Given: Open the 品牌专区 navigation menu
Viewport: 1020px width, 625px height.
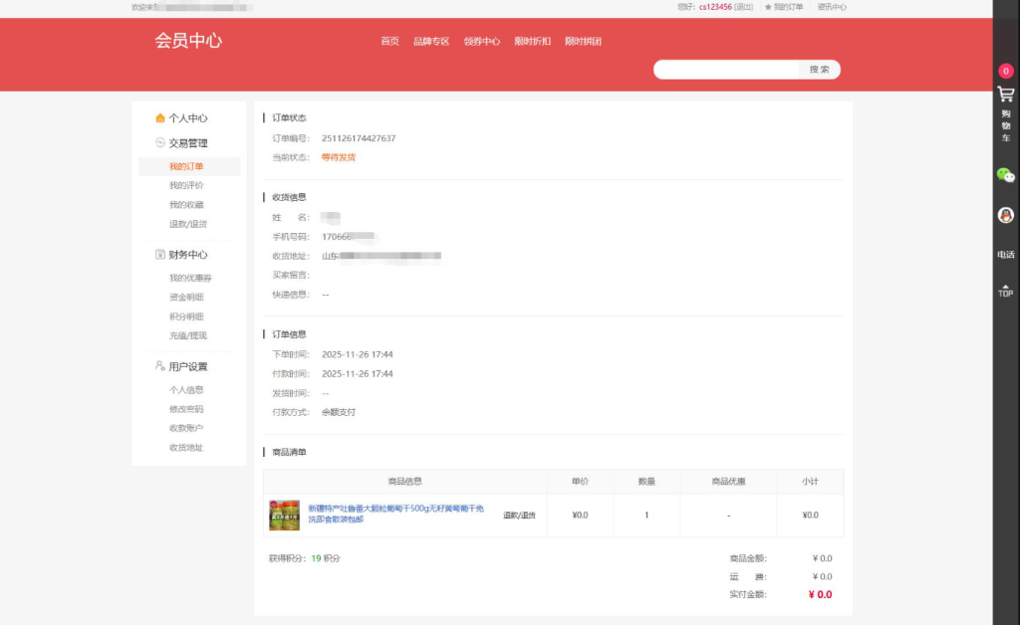Looking at the screenshot, I should 432,42.
